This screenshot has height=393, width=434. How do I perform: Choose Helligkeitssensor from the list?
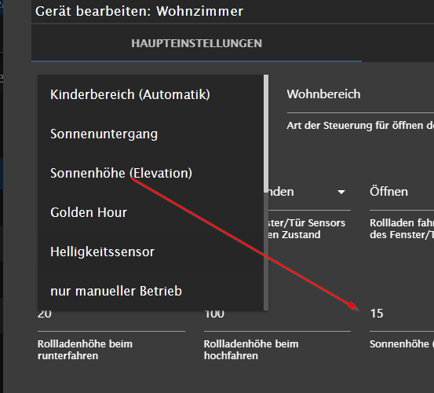[x=151, y=252]
